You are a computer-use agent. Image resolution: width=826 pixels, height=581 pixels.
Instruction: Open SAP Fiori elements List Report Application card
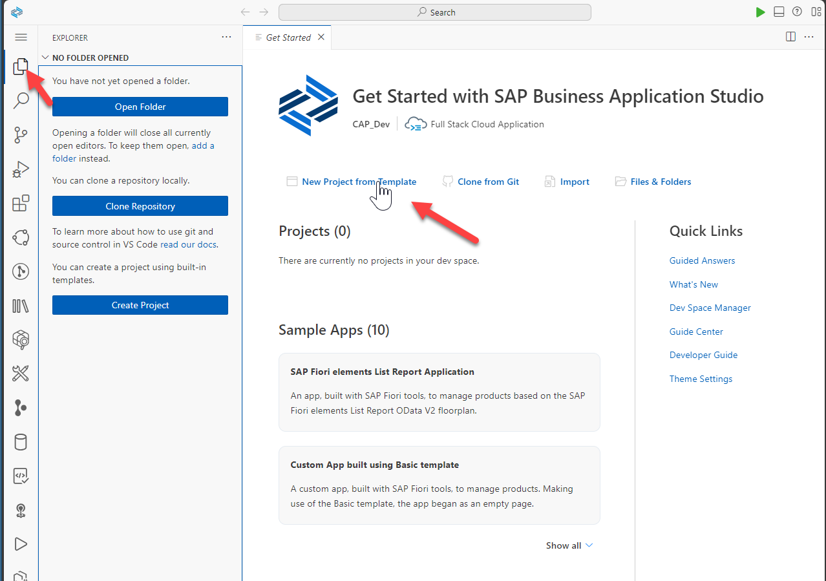pyautogui.click(x=439, y=392)
